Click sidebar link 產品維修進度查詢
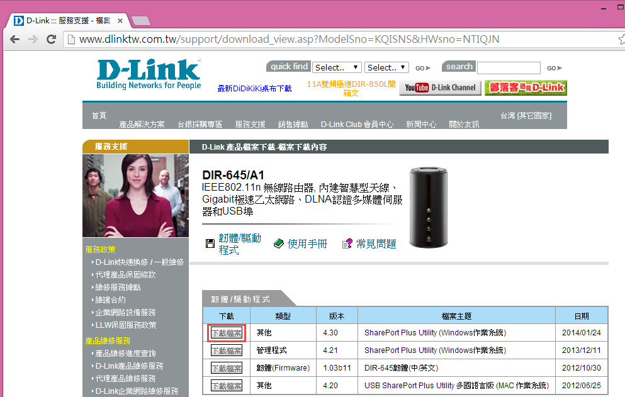The image size is (625, 397). click(x=125, y=353)
